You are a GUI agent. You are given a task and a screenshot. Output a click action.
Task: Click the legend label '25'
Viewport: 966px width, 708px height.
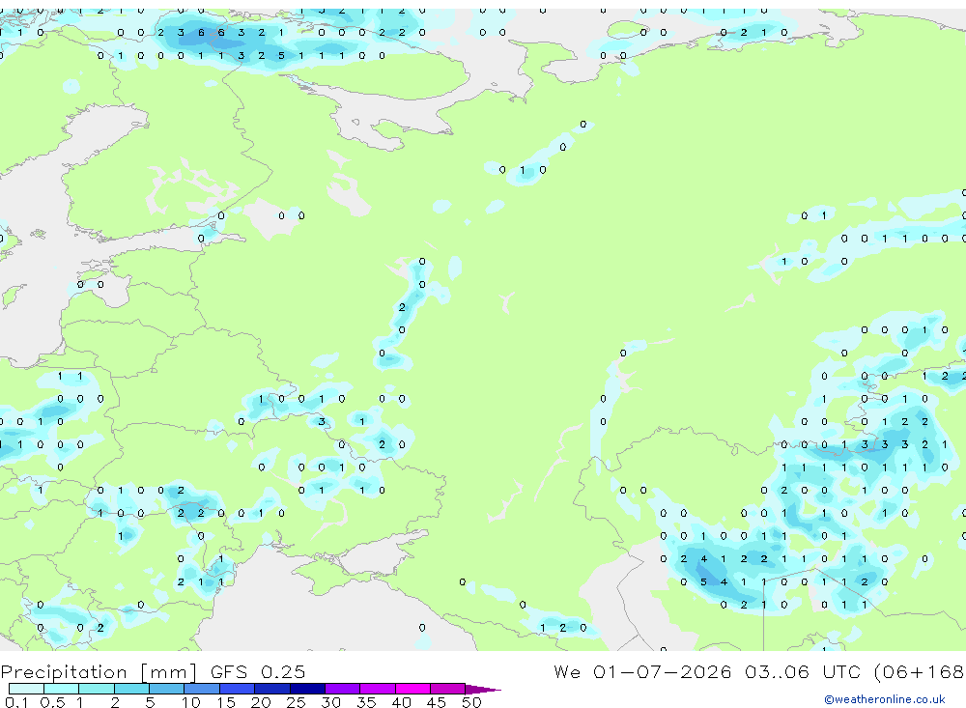296,702
